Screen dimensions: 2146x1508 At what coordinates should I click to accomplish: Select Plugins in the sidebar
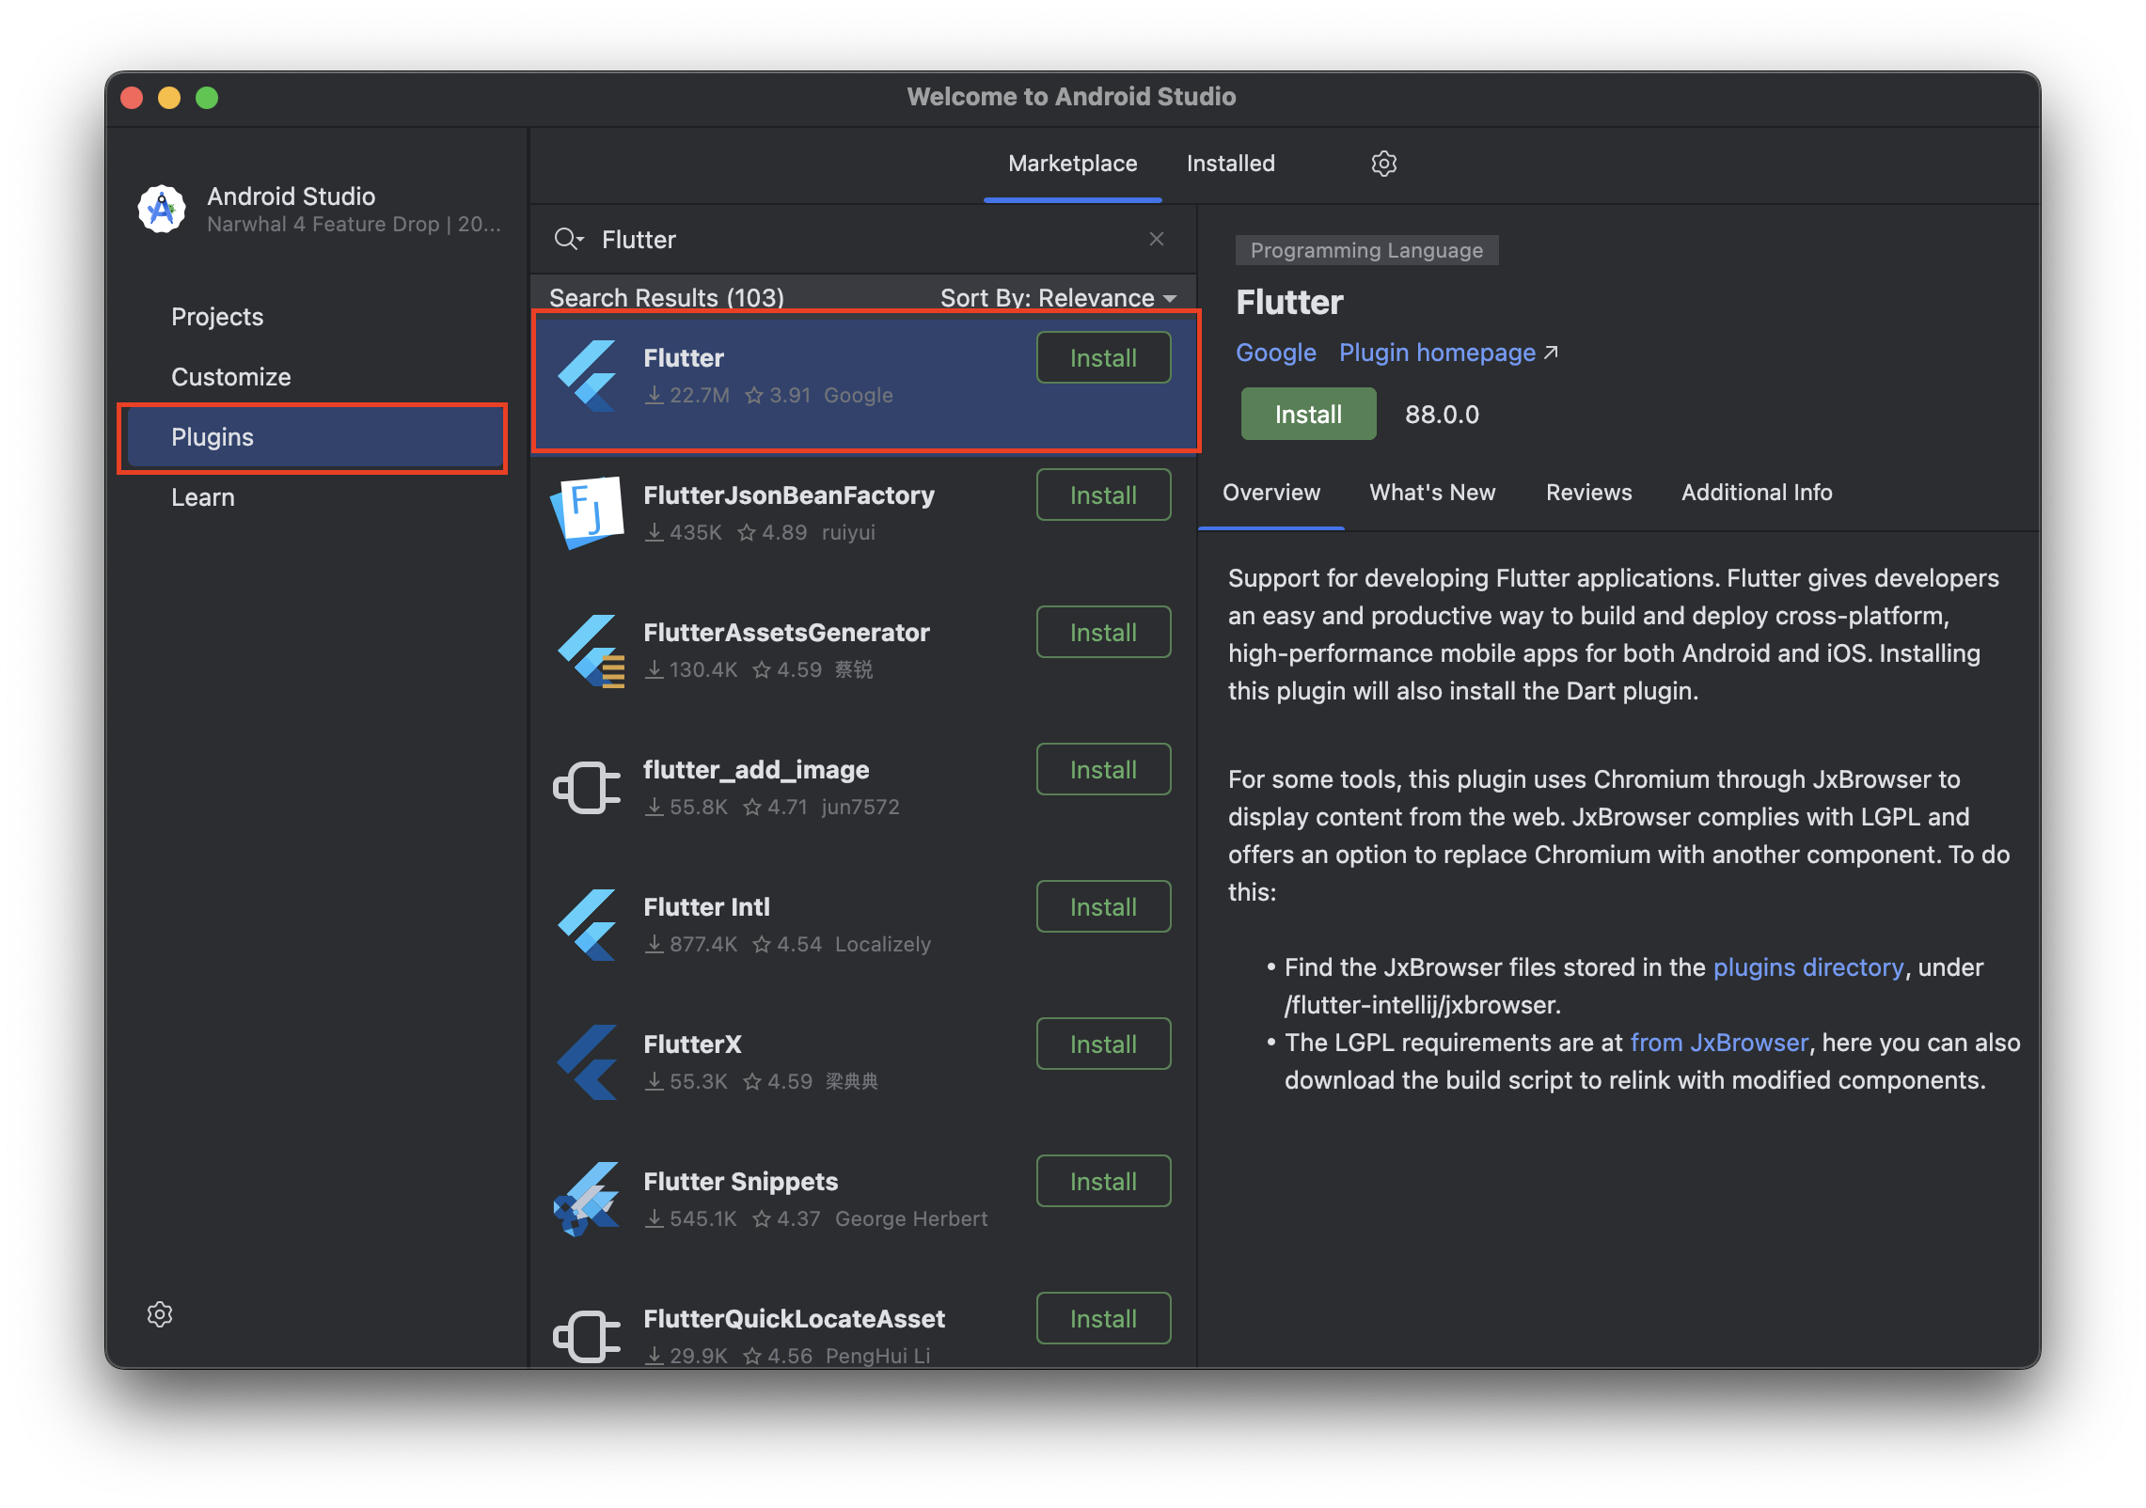tap(316, 437)
